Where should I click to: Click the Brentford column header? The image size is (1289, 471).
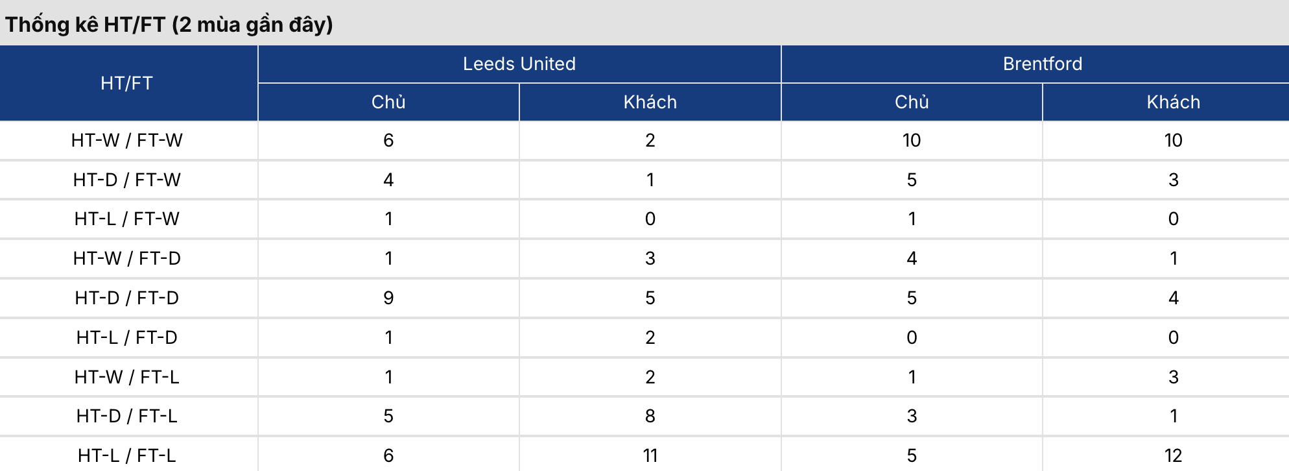point(1042,64)
